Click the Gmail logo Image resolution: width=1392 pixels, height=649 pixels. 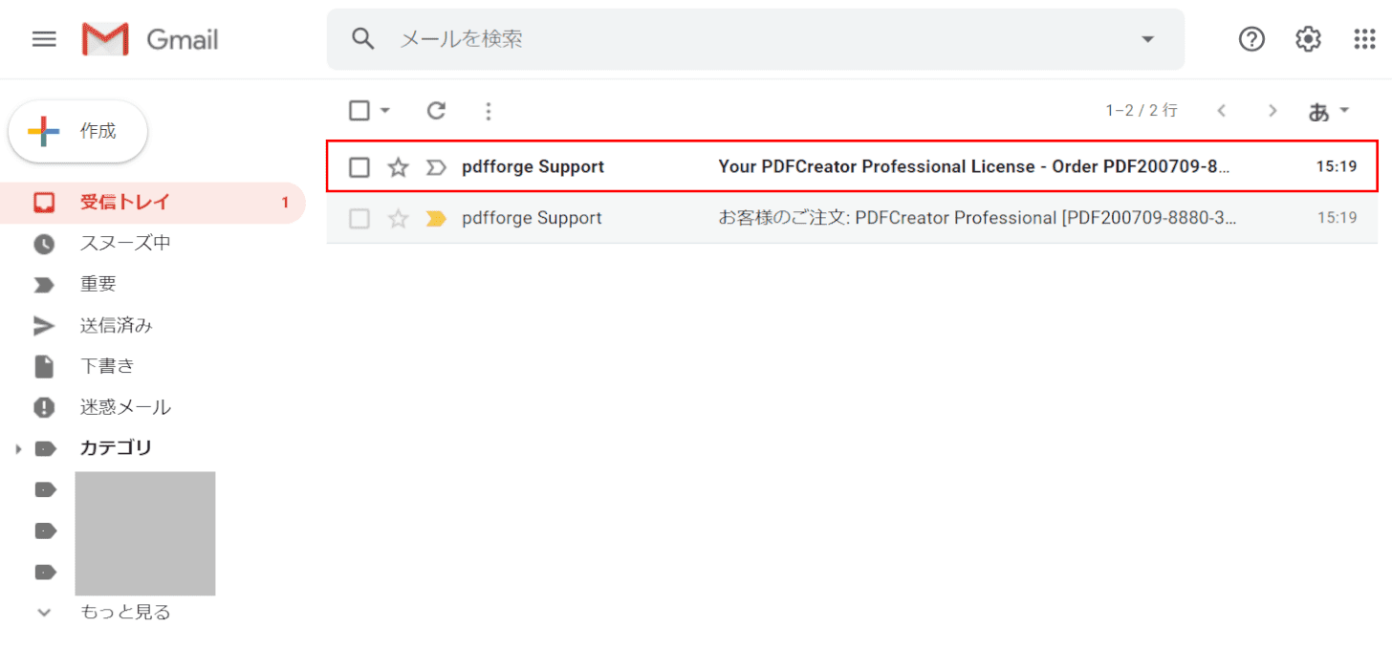point(150,39)
